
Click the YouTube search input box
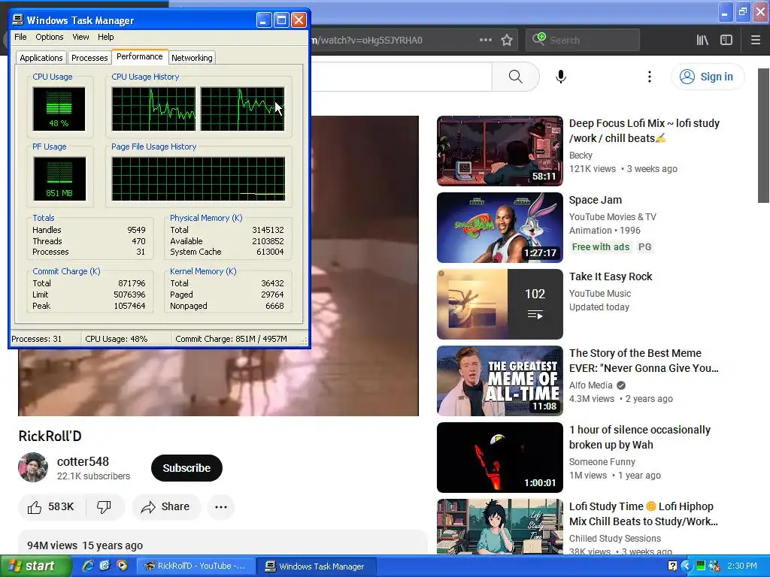tap(402, 77)
